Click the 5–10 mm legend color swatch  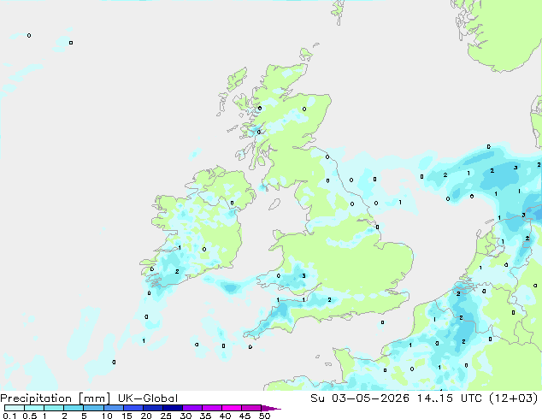(x=93, y=408)
